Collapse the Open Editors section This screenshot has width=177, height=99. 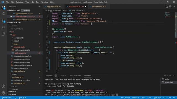point(8,10)
